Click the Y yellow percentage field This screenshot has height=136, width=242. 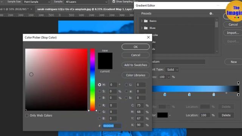[x=140, y=118]
